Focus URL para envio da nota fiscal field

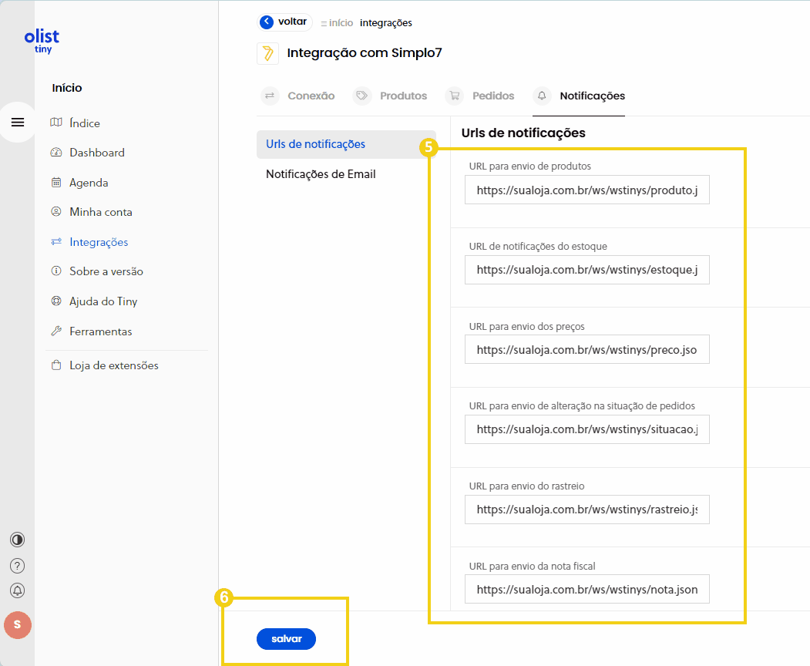click(586, 589)
